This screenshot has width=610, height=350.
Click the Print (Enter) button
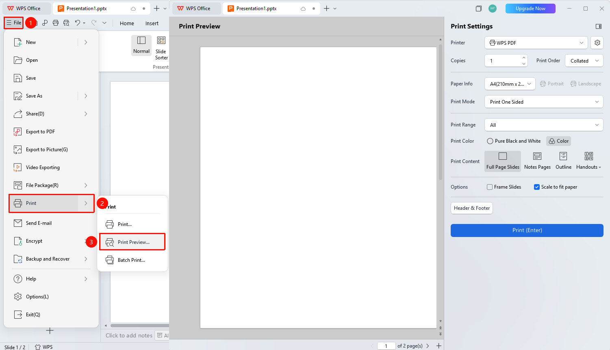[x=527, y=230]
